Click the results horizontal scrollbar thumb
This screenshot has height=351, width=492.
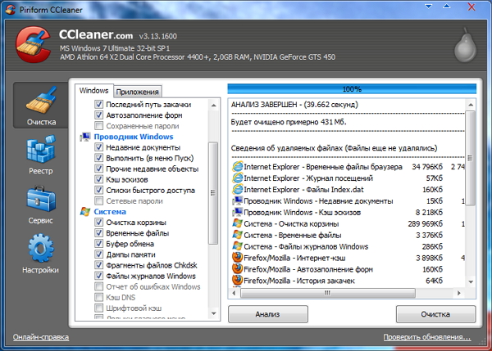[x=327, y=293]
